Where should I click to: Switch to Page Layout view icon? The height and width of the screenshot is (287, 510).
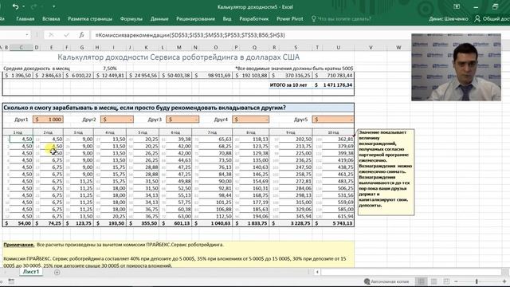point(433,281)
